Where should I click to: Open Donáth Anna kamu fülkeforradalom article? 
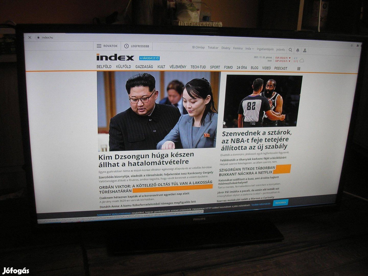[148, 204]
